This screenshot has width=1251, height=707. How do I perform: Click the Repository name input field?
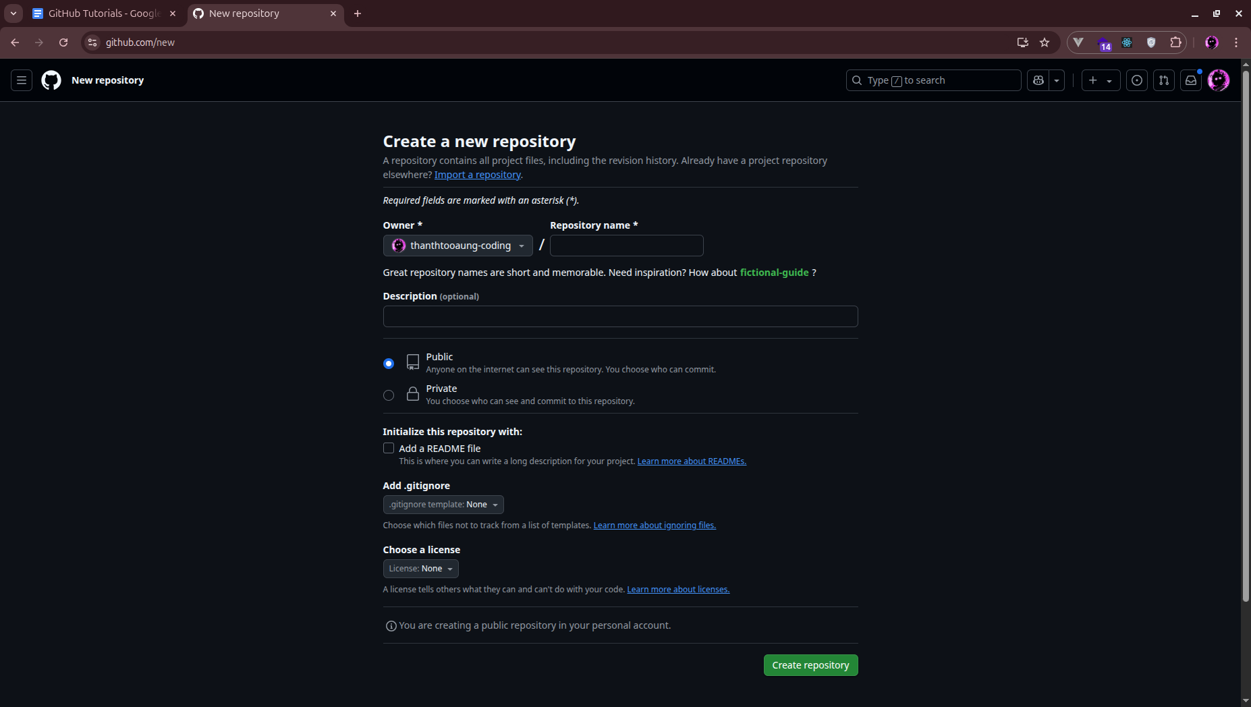[626, 246]
